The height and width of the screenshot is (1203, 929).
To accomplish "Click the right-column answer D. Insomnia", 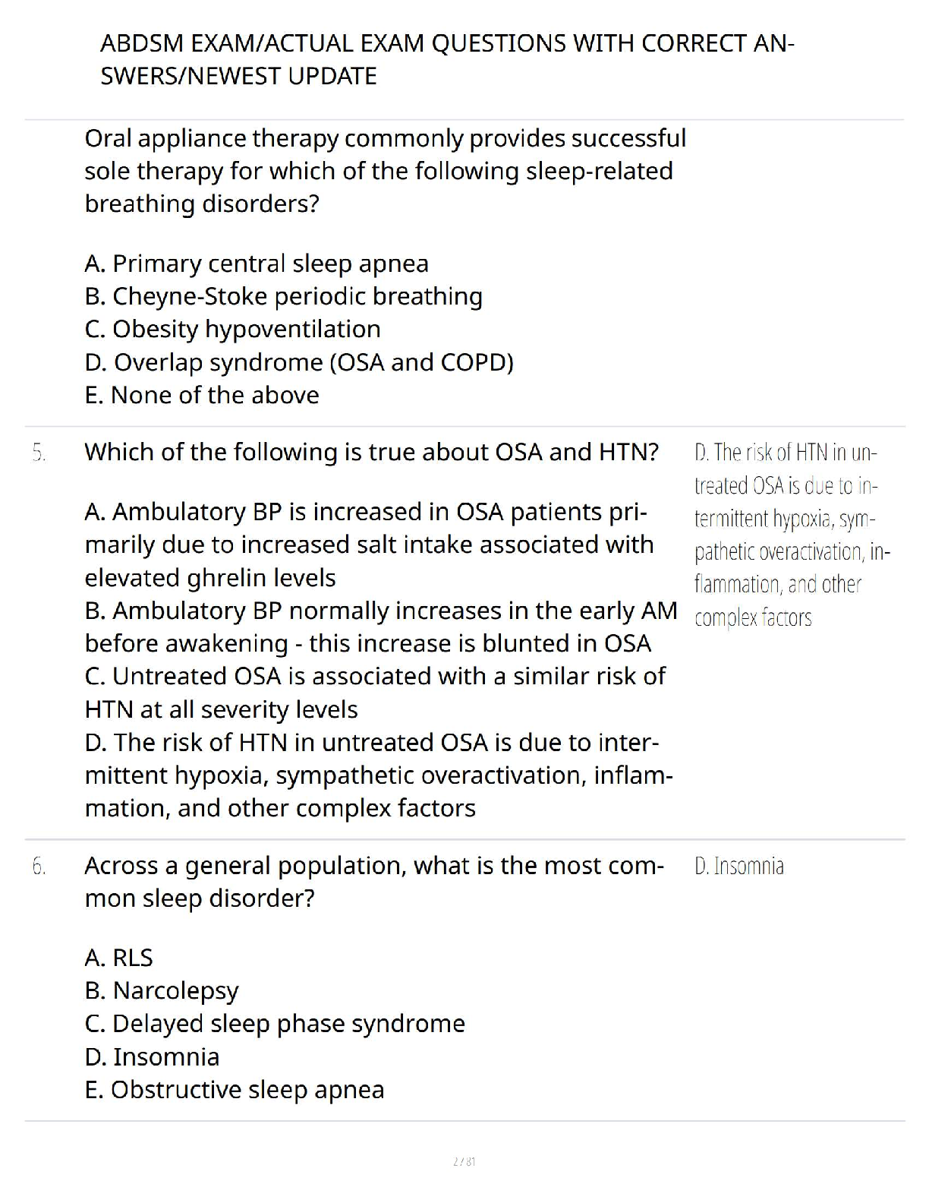I will [x=738, y=867].
